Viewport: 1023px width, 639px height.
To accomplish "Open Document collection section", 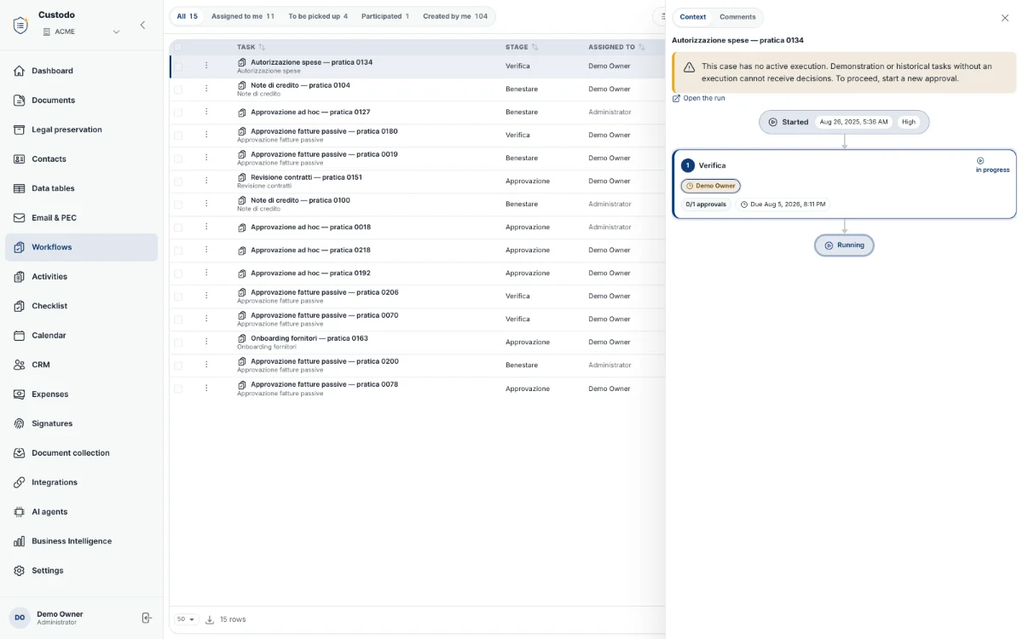I will click(x=81, y=453).
